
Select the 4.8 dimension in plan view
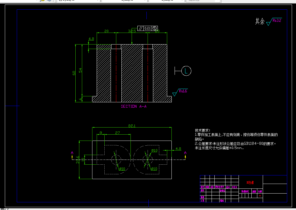click(178, 149)
